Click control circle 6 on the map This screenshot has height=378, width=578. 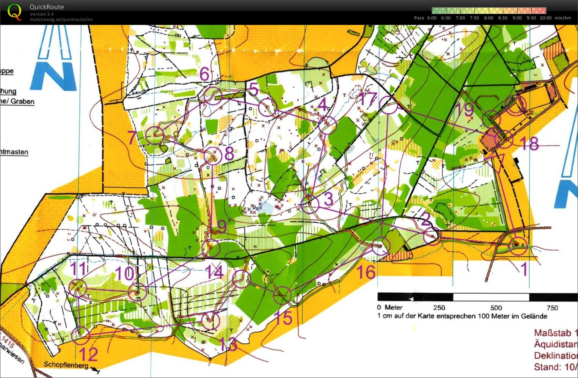click(x=213, y=94)
